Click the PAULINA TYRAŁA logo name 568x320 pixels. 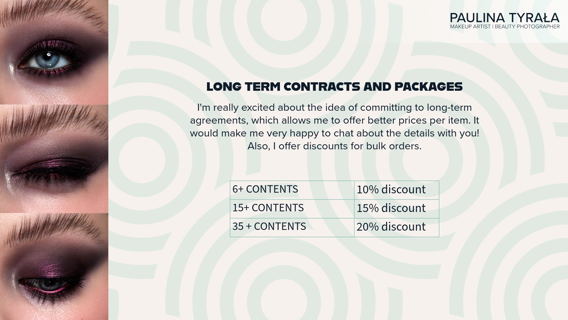pos(504,18)
